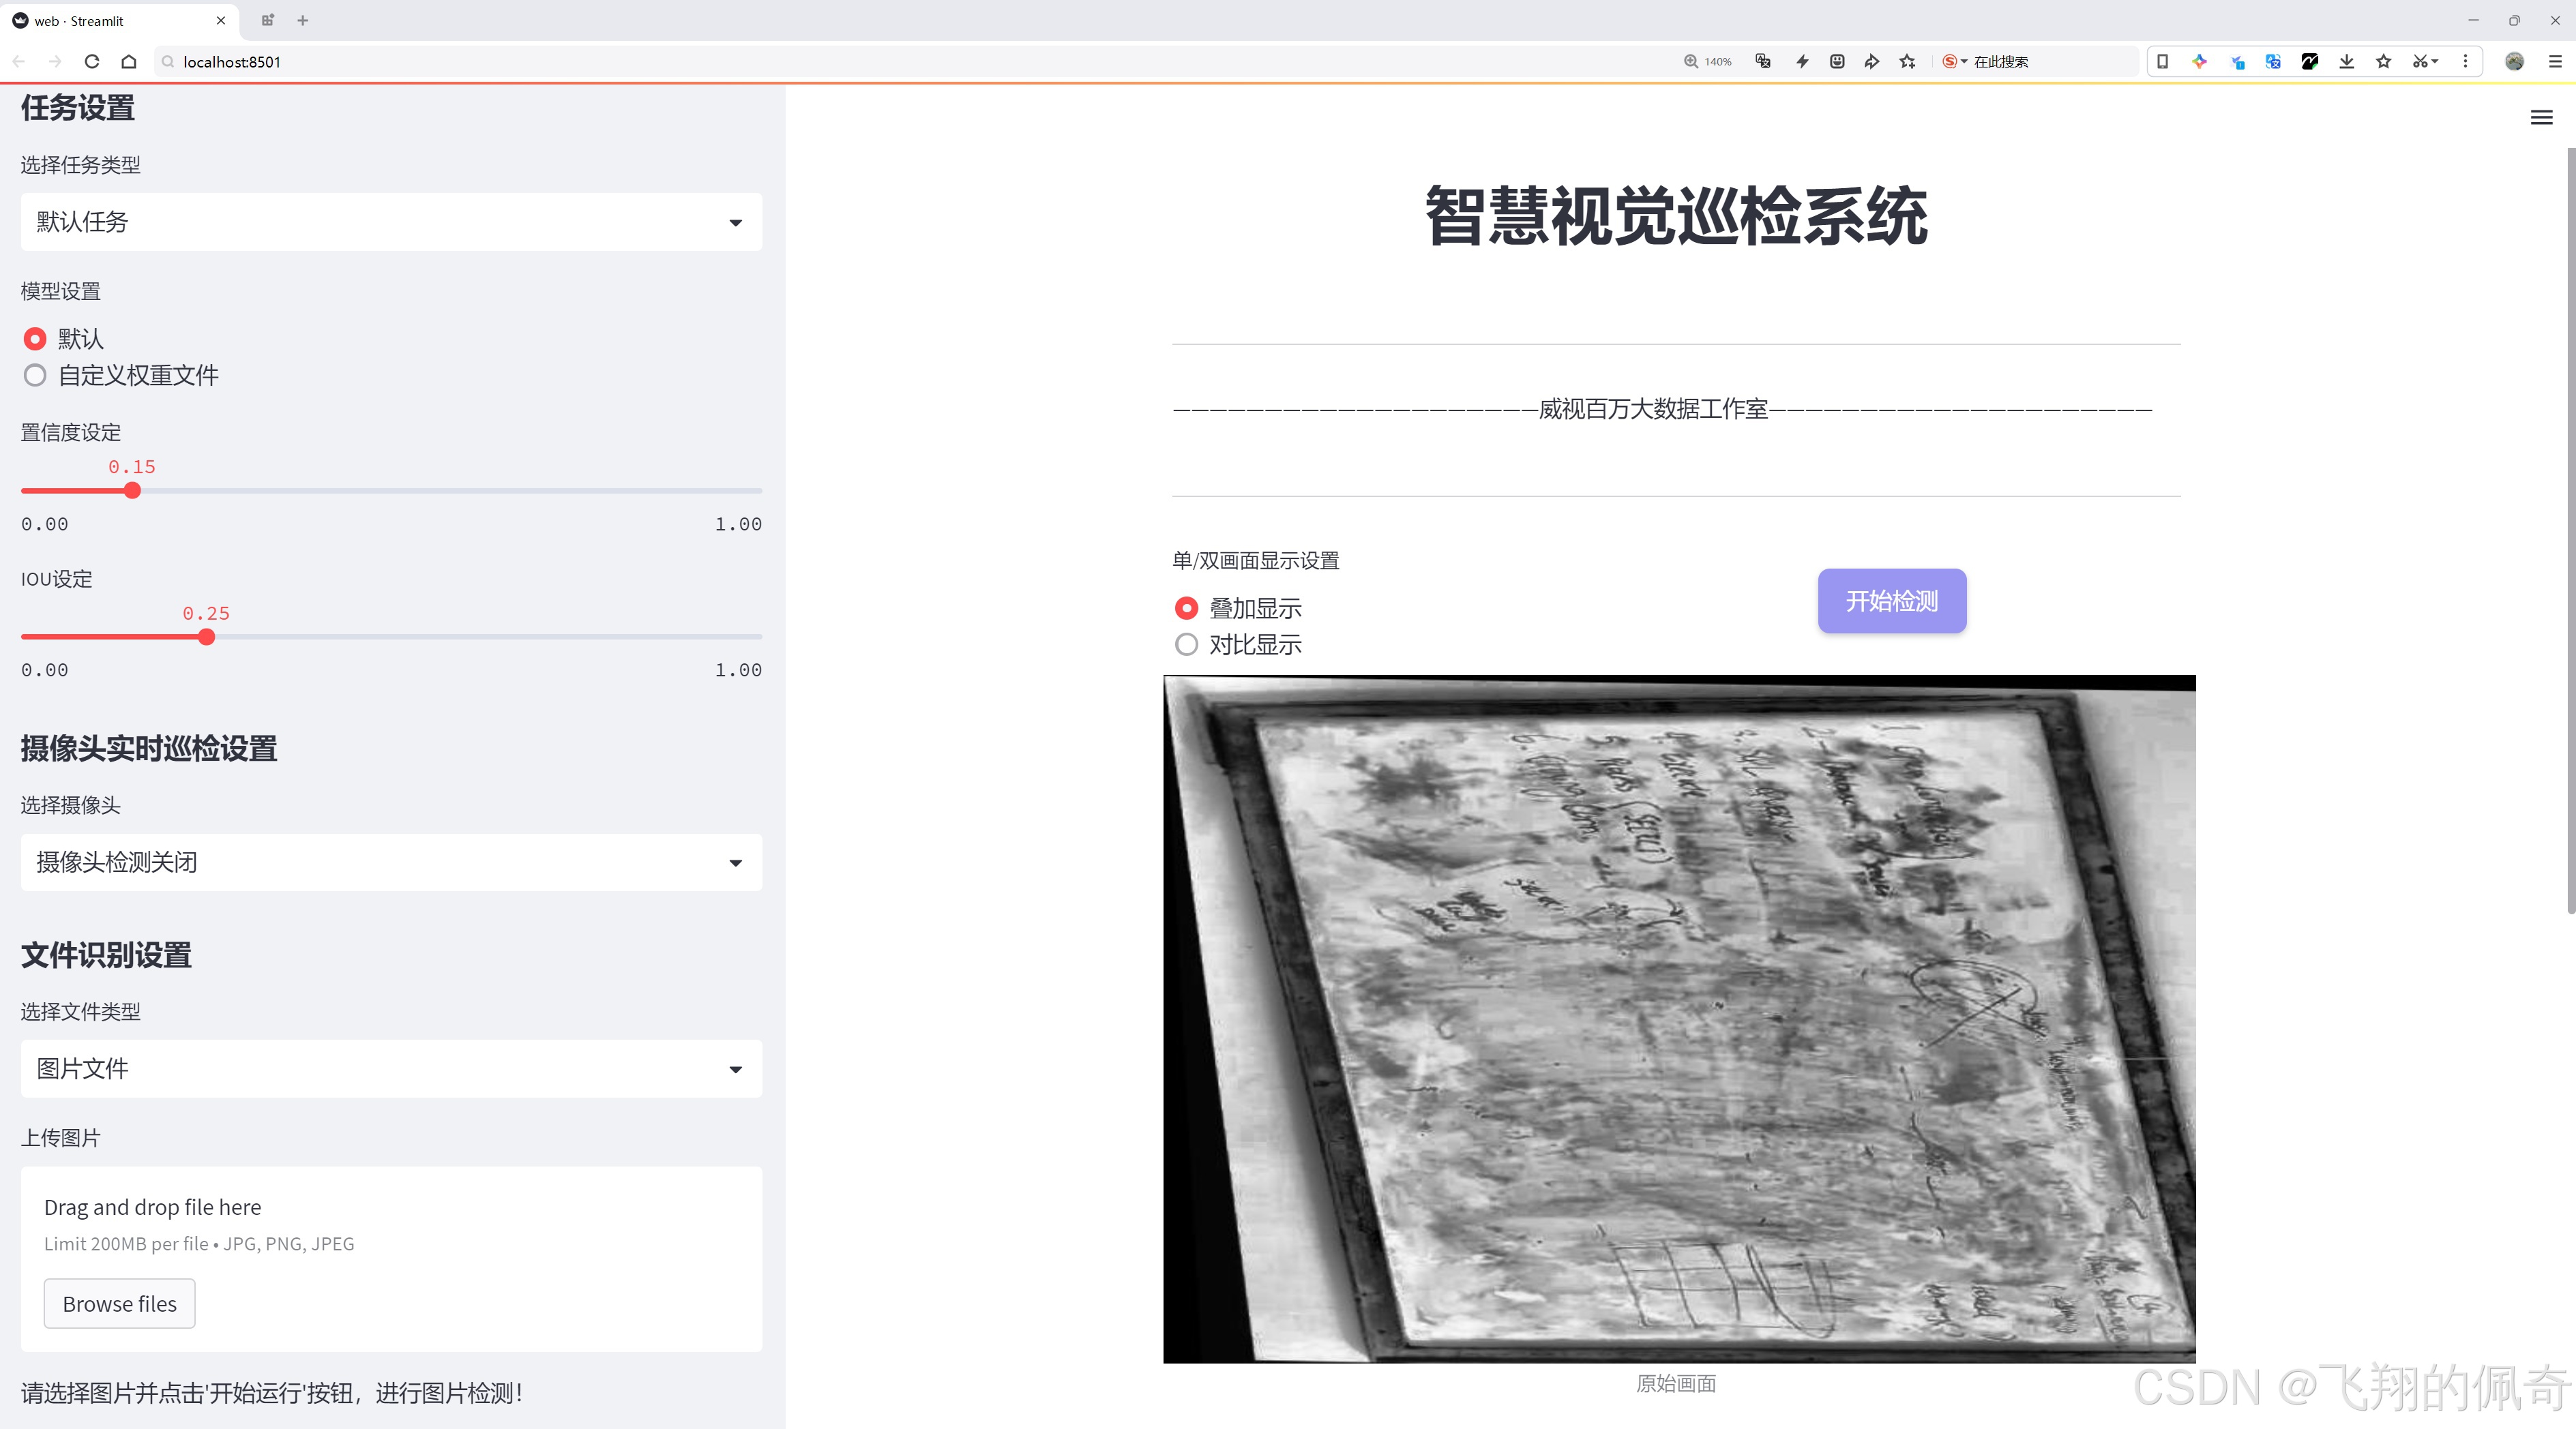Open the Streamlit hamburger menu
Image resolution: width=2576 pixels, height=1429 pixels.
pyautogui.click(x=2541, y=118)
